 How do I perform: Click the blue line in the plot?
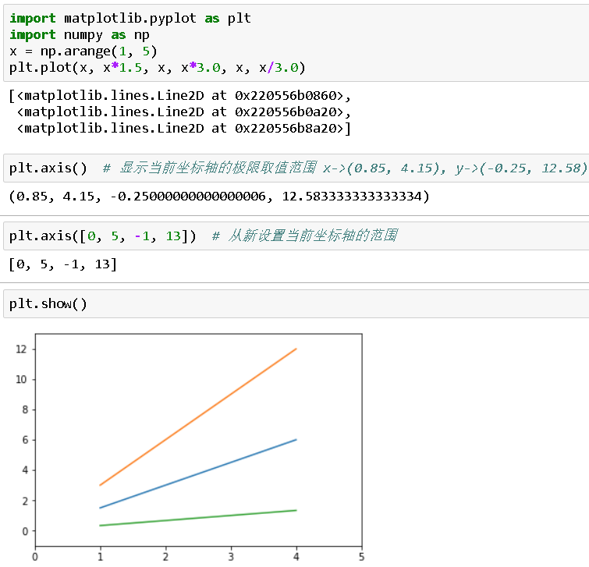(x=198, y=474)
